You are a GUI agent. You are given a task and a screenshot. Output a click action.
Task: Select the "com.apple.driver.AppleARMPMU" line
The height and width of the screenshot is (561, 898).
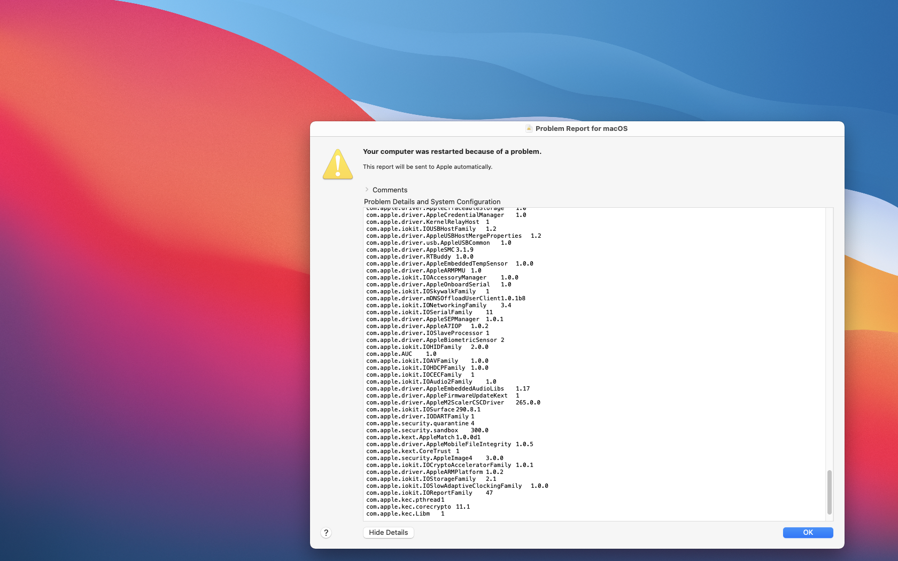click(424, 271)
